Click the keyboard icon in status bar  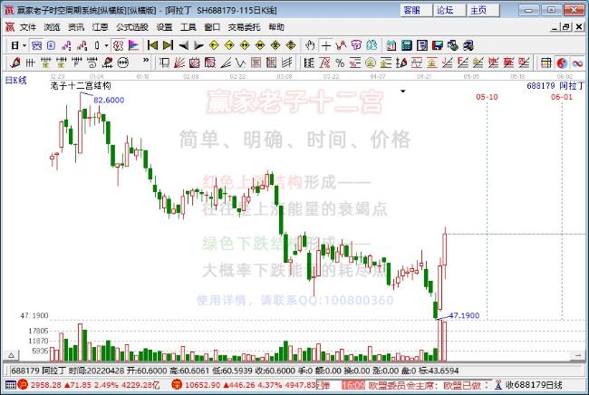(11, 385)
